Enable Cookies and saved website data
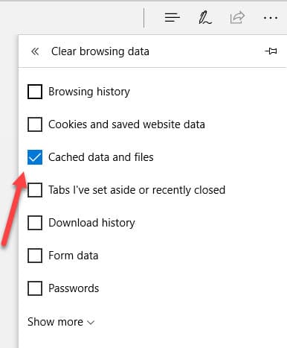Image resolution: width=287 pixels, height=348 pixels. 35,124
